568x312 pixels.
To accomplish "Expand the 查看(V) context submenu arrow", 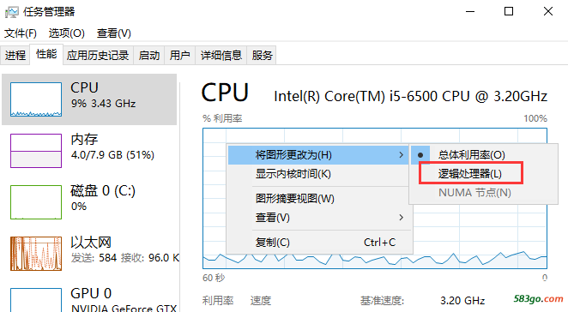I will coord(401,218).
